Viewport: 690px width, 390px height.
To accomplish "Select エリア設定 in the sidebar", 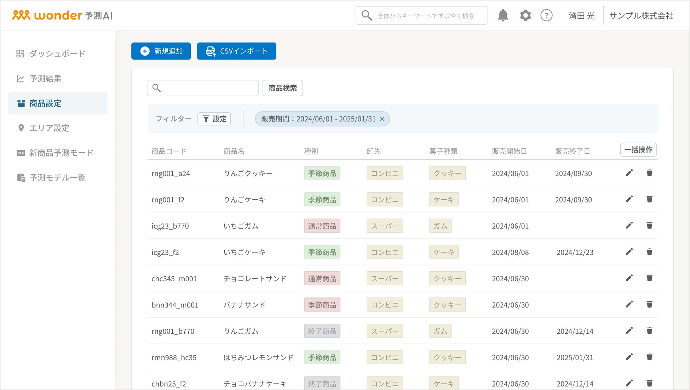I will [49, 128].
